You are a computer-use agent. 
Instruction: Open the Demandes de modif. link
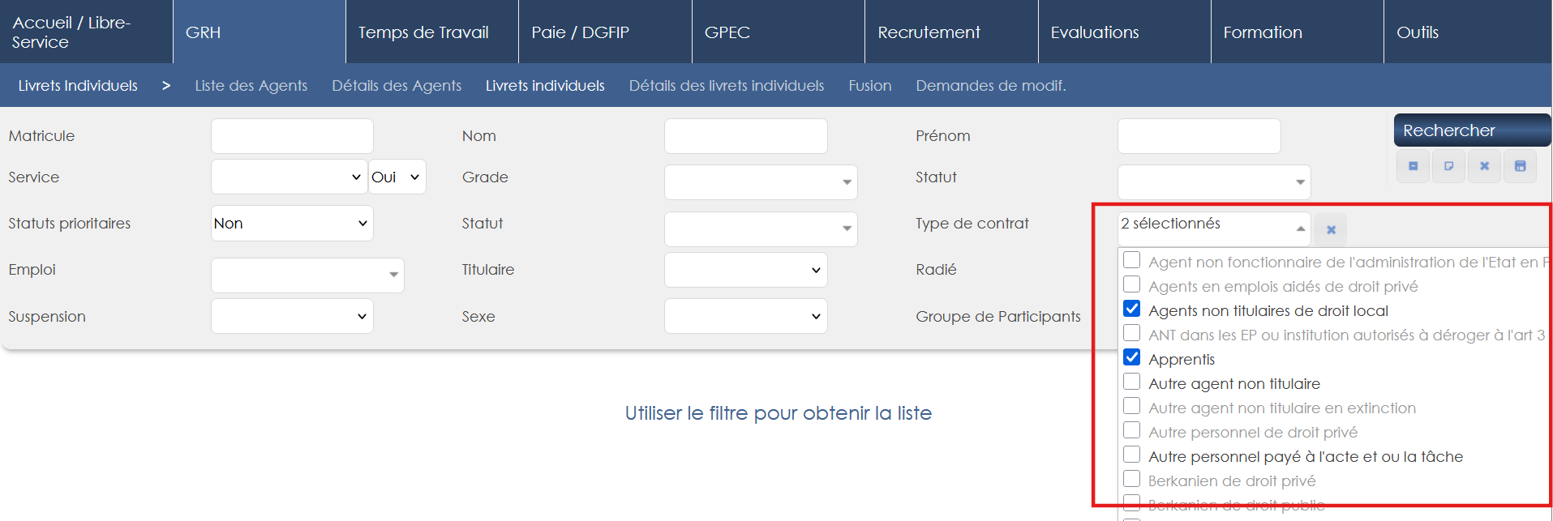(x=990, y=86)
